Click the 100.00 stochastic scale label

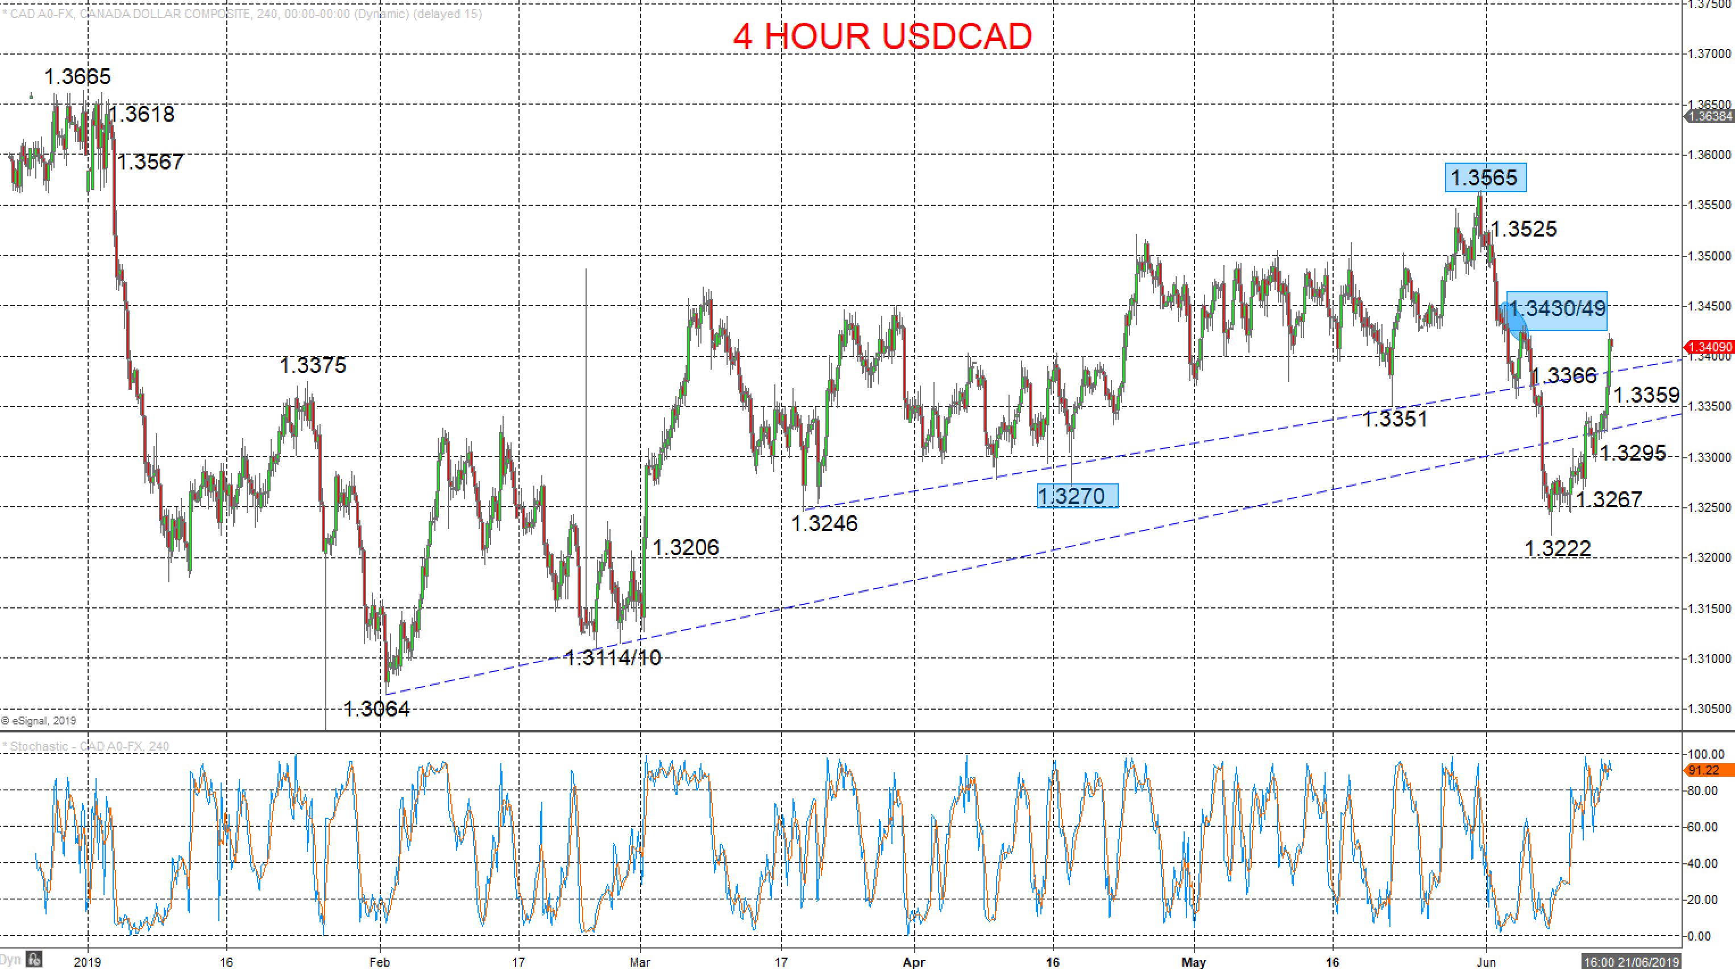click(1706, 754)
